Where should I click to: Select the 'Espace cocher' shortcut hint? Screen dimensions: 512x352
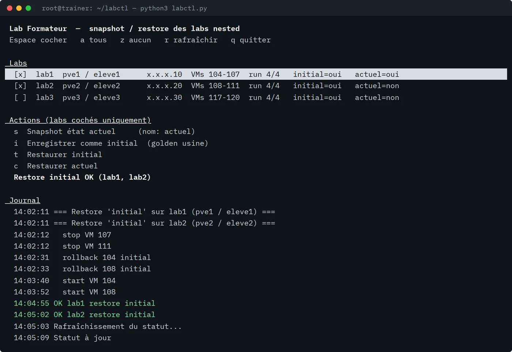tap(38, 40)
